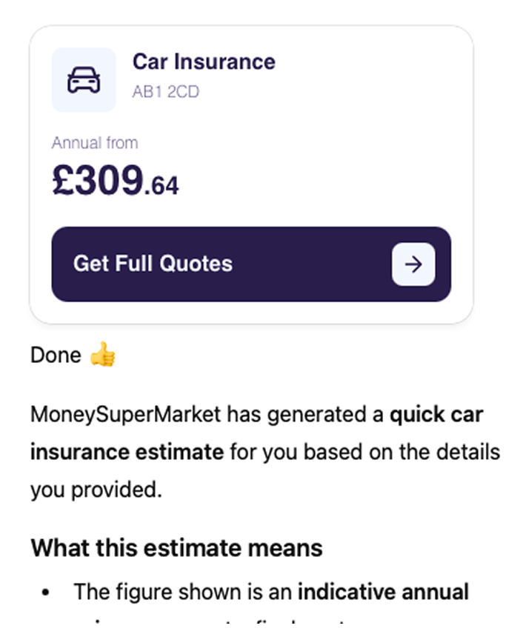Screen dimensions: 523x637
Task: Click the Done message text
Action: pyautogui.click(x=56, y=356)
